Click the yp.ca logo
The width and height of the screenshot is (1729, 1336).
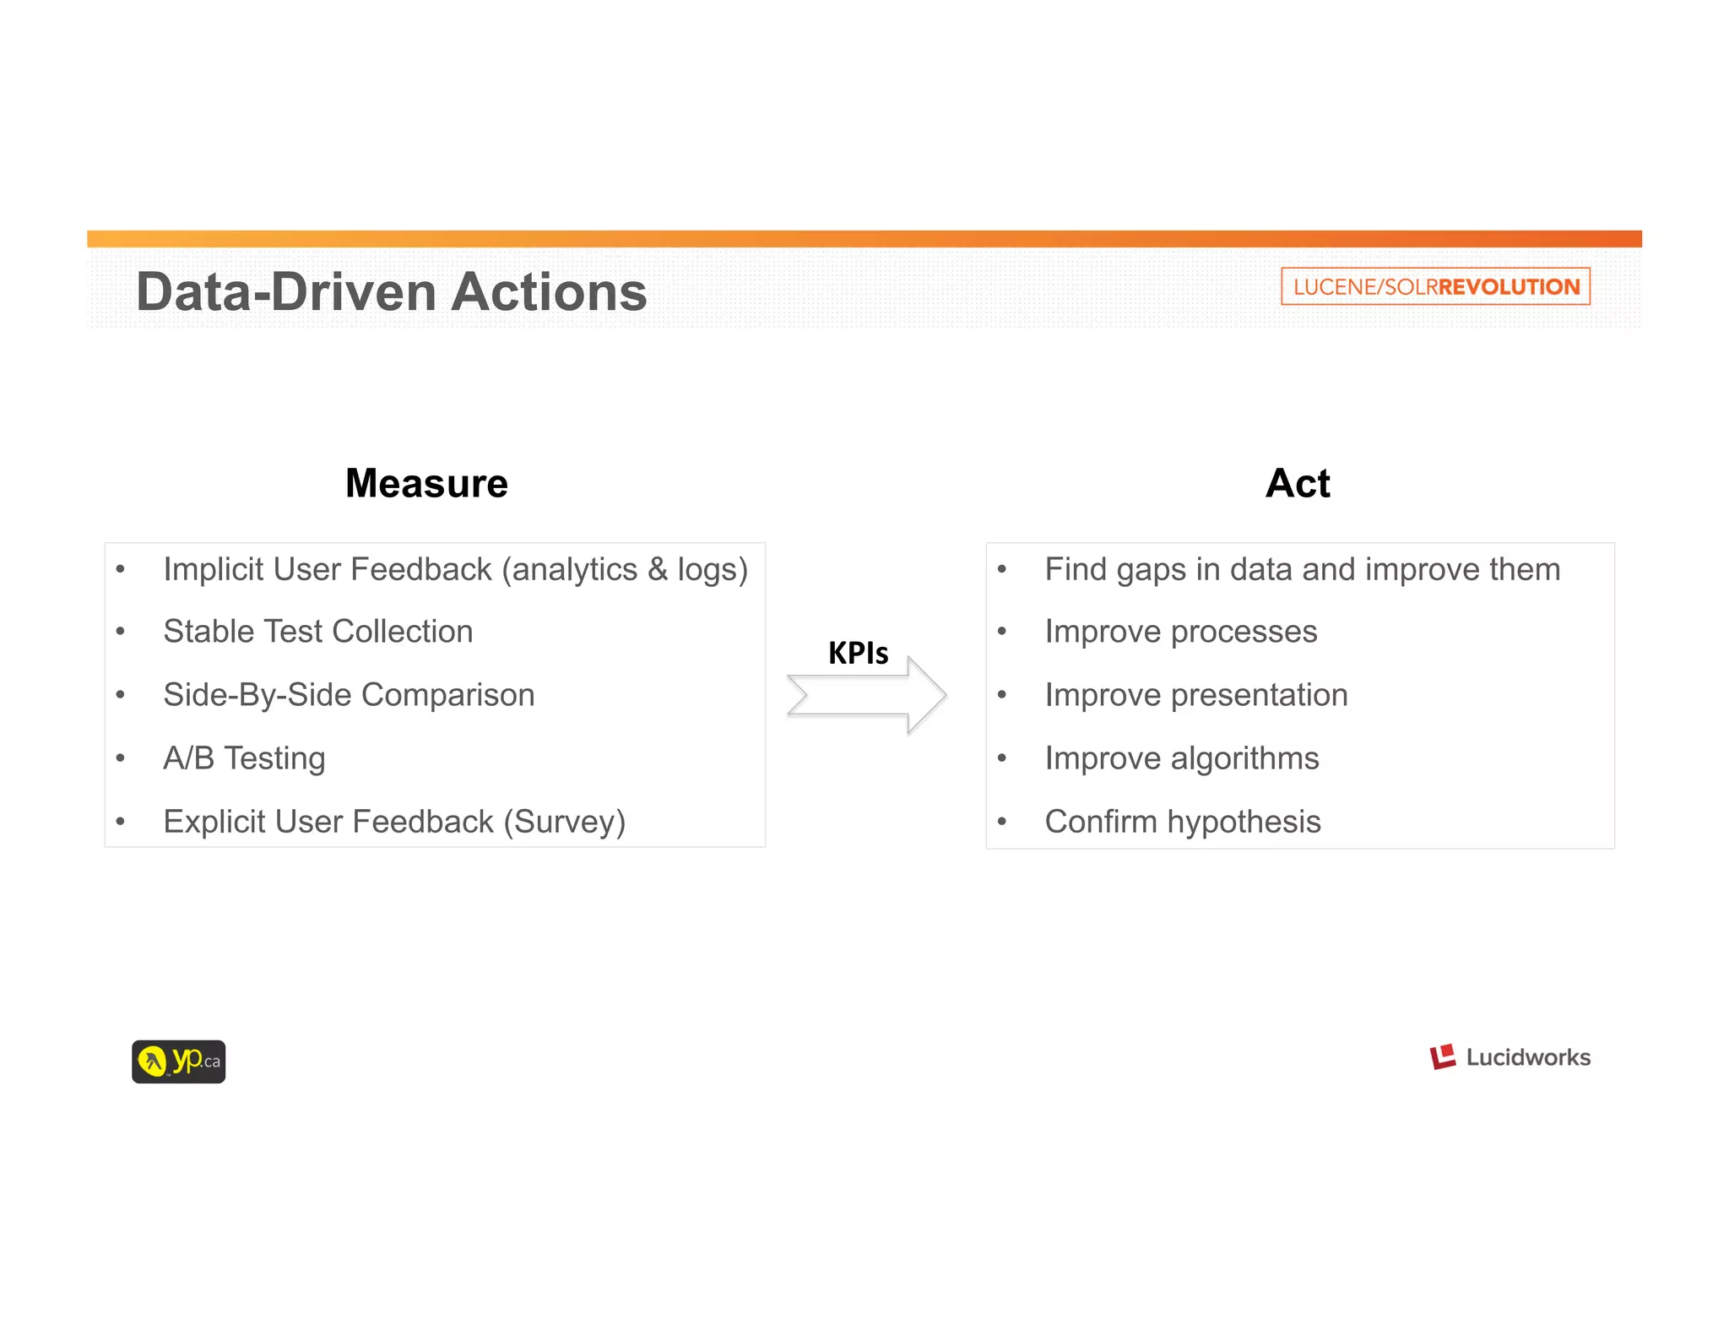click(x=178, y=1062)
